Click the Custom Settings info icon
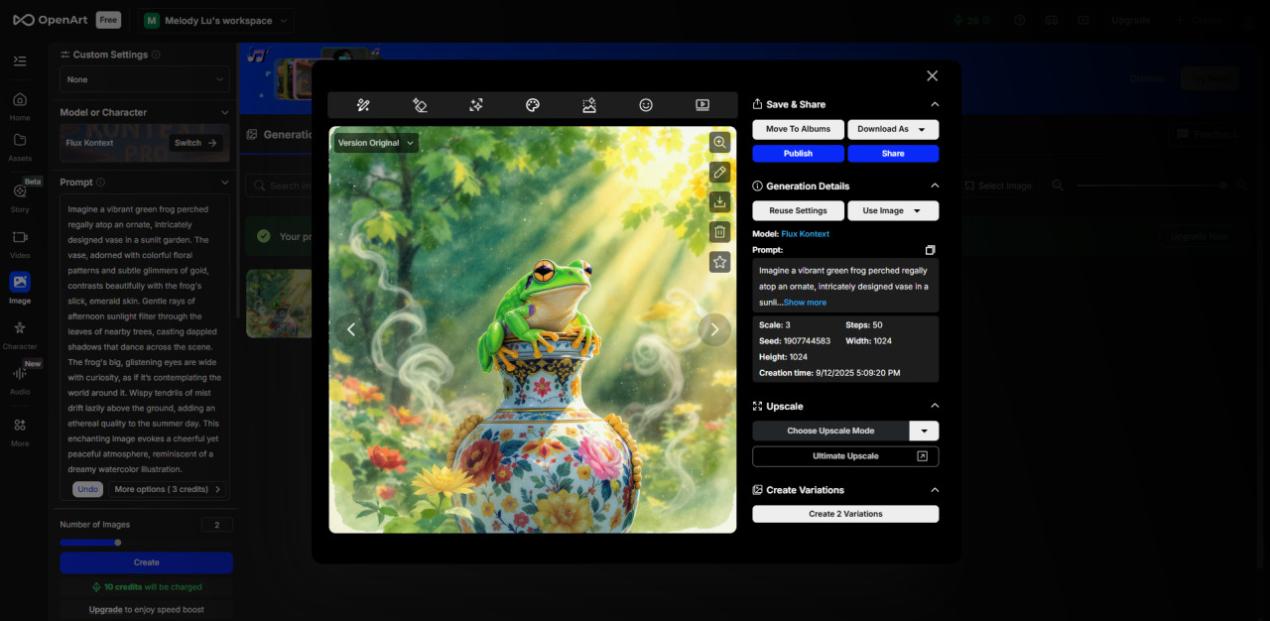This screenshot has height=621, width=1270. click(157, 56)
